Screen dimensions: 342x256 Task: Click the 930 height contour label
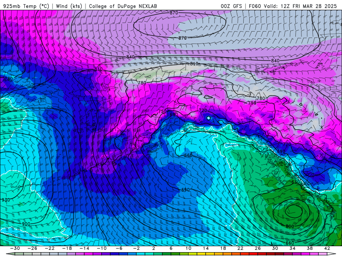point(6,200)
